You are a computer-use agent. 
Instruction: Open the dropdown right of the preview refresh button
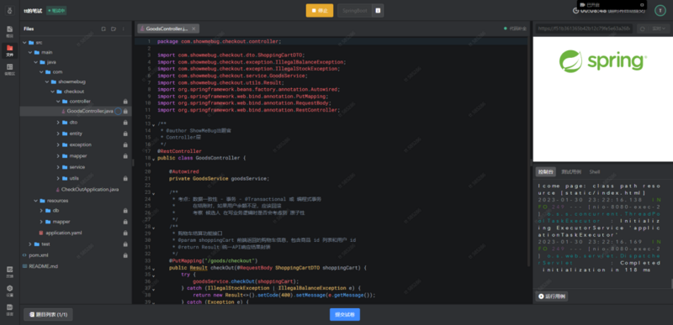659,29
